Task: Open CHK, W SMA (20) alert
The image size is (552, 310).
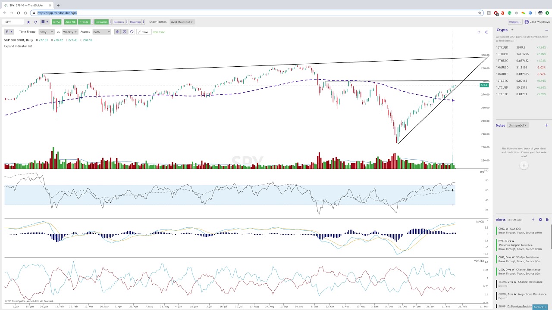Action: pyautogui.click(x=522, y=231)
